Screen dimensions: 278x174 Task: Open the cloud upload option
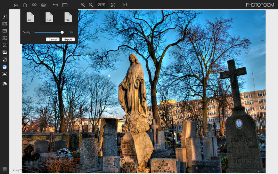pyautogui.click(x=34, y=5)
